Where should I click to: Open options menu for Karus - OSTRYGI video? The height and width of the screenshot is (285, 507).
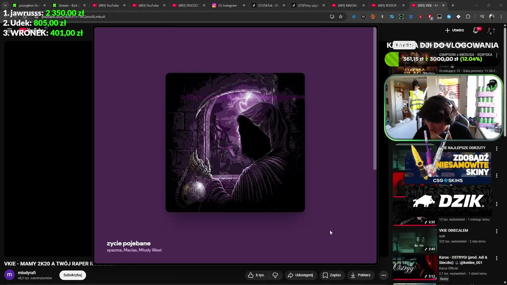tap(497, 258)
